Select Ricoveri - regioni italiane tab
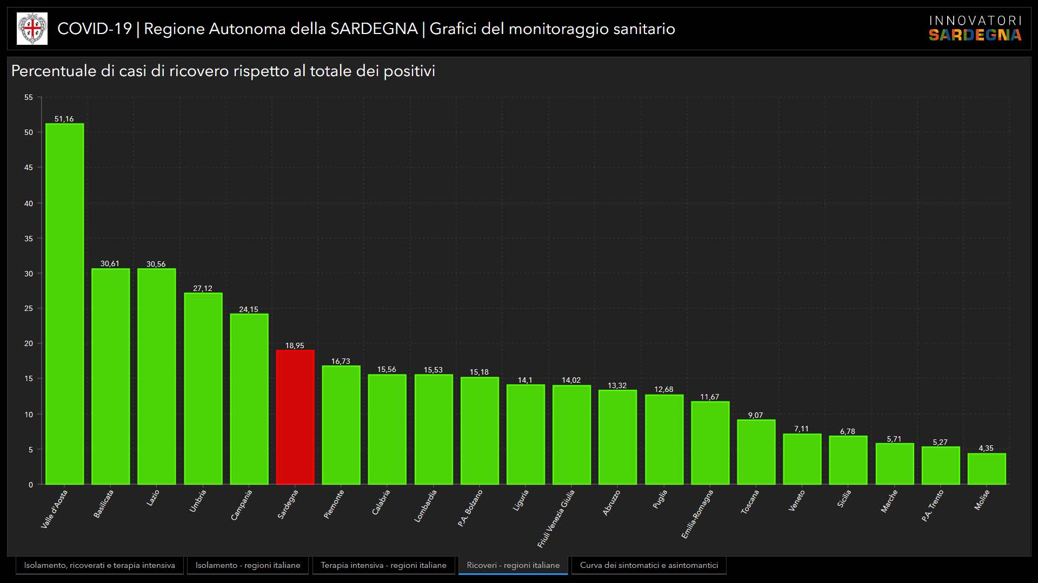Screen dimensions: 1038x583 point(513,565)
